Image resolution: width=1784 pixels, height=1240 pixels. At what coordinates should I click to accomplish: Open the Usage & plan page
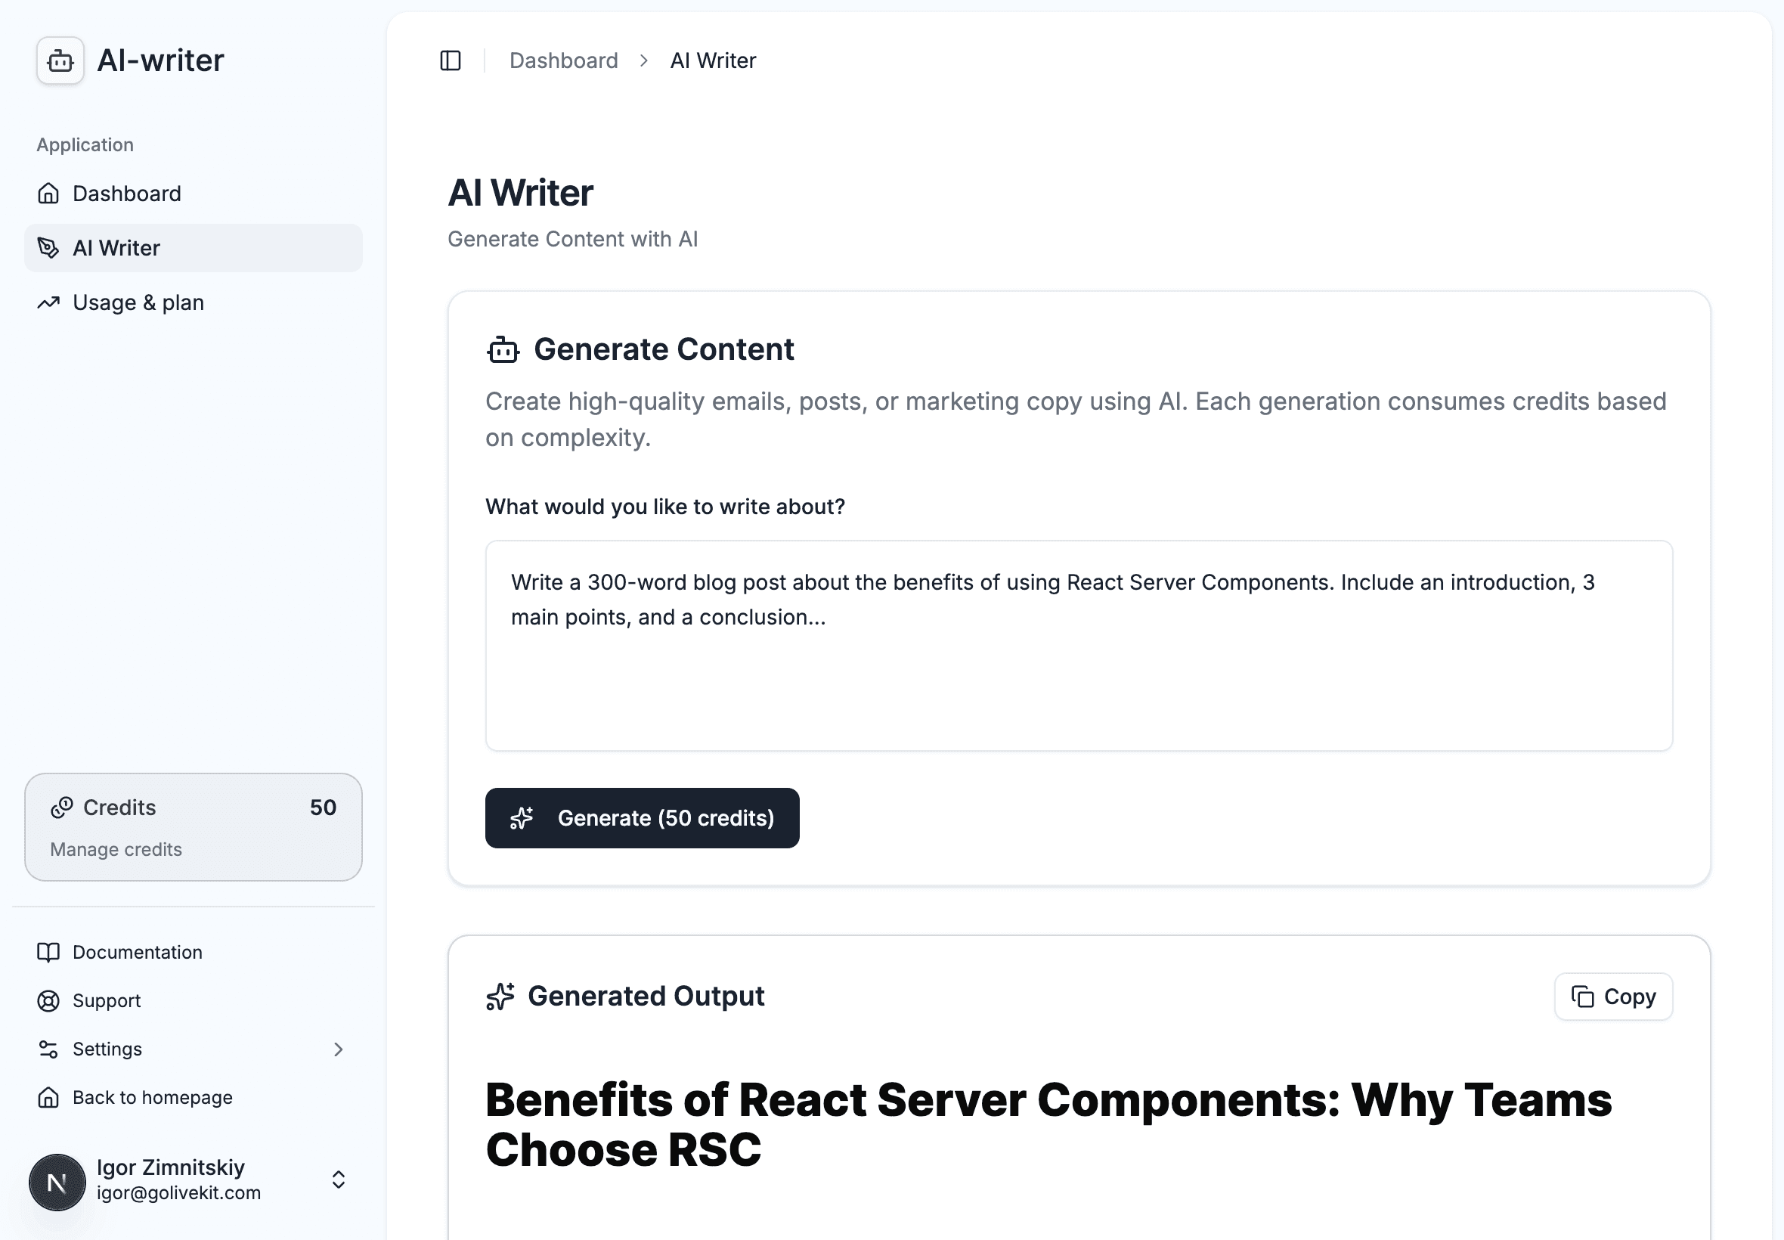click(194, 302)
